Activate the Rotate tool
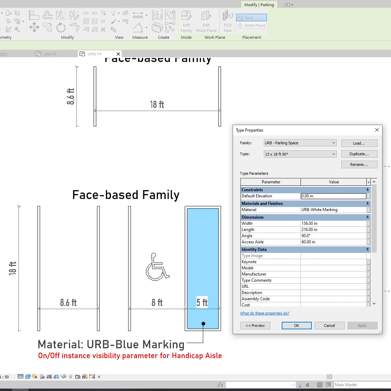 pyautogui.click(x=61, y=27)
